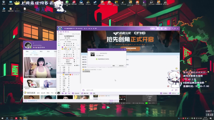Click the share icon in channel header

94,29
